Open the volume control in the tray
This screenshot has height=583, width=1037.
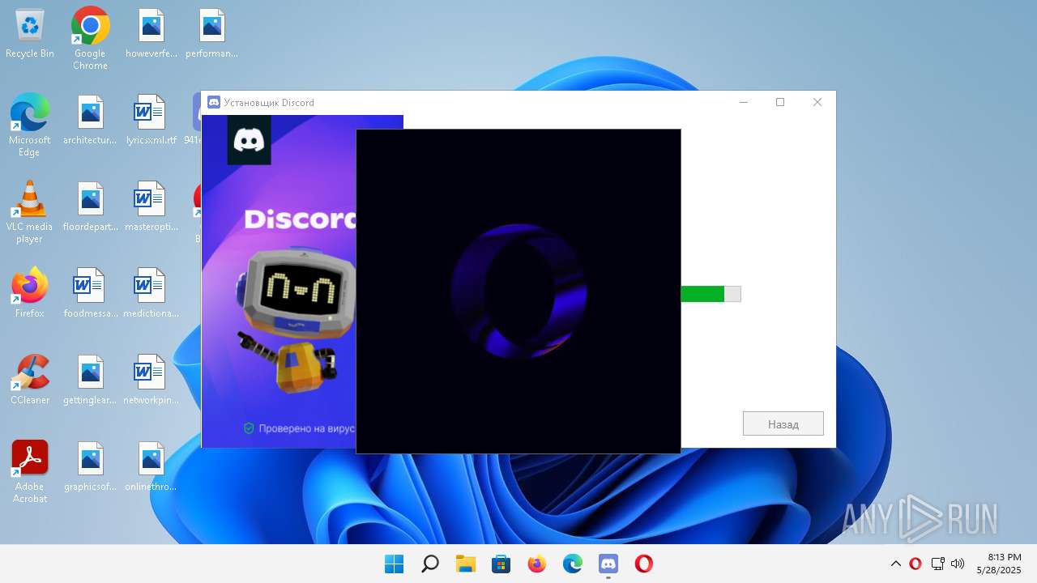tap(958, 564)
